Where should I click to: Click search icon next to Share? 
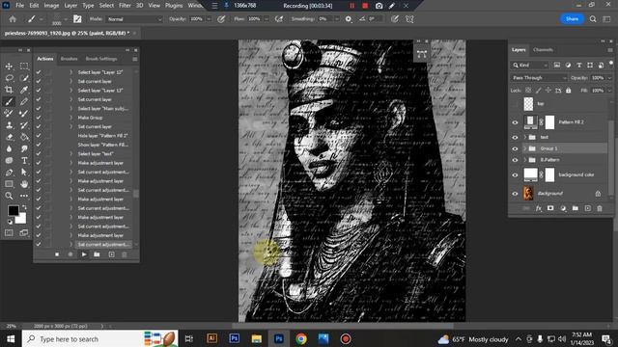pos(593,19)
